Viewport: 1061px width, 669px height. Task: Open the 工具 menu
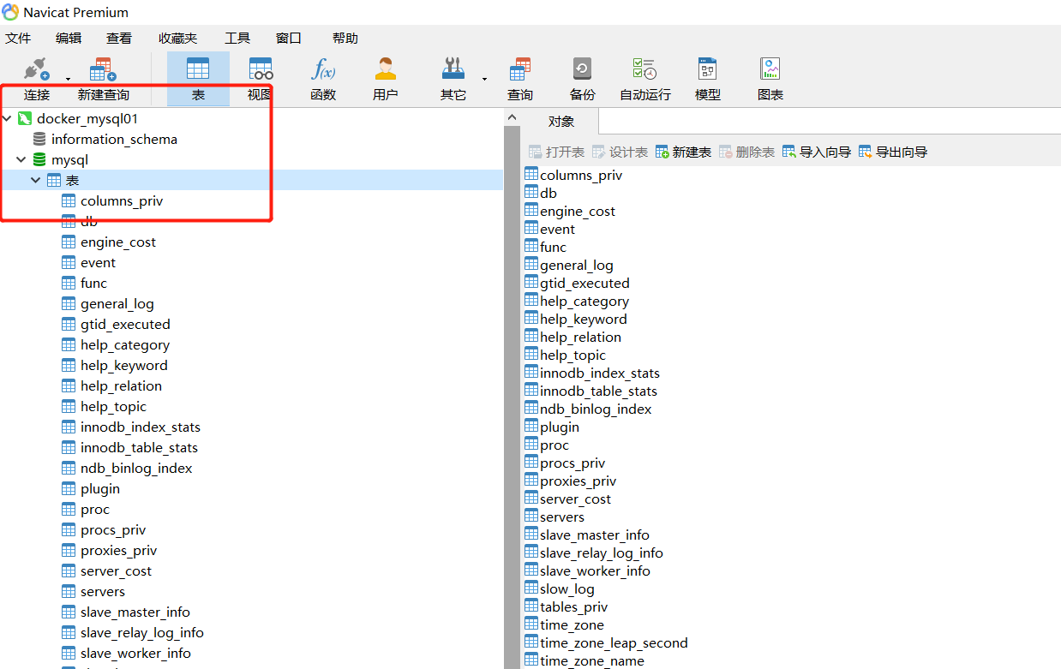tap(237, 38)
